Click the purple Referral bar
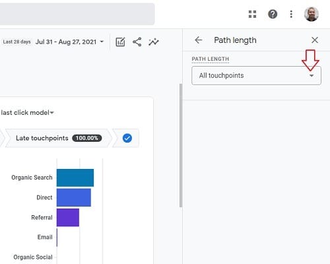330x264 pixels. coord(68,217)
